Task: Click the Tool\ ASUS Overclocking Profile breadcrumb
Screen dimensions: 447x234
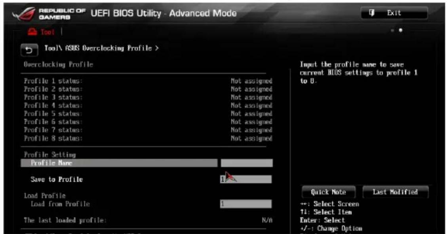Action: [x=101, y=48]
